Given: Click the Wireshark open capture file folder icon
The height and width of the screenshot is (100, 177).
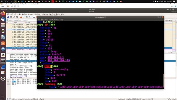Looking at the screenshot, I should click(x=21, y=17).
